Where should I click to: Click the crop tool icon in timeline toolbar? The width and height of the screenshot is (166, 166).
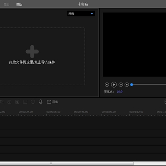pos(1,102)
